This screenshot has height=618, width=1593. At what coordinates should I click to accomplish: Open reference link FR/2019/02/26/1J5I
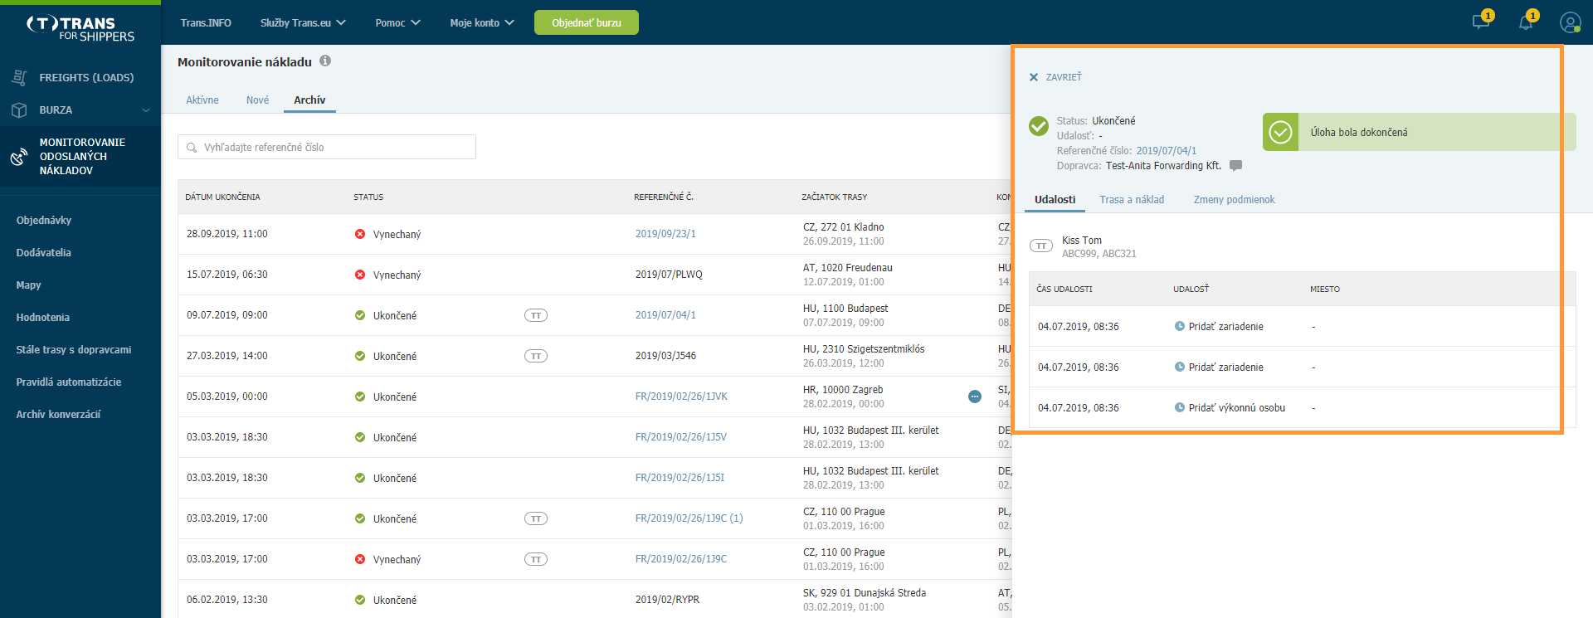680,478
